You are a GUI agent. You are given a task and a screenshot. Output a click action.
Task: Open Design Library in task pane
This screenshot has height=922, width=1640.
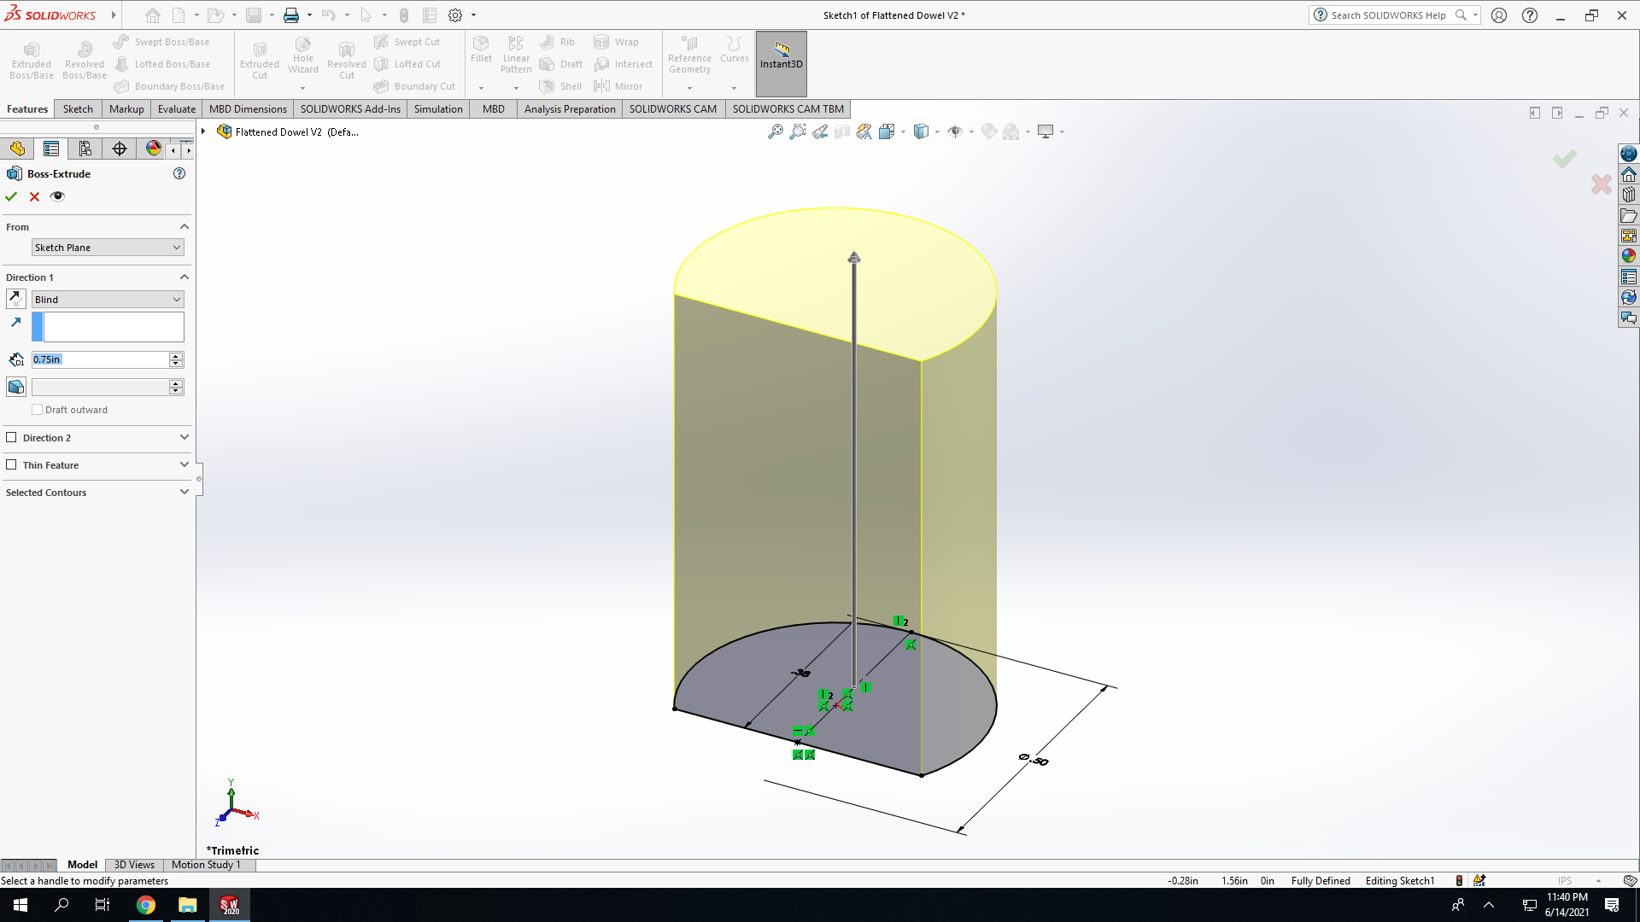(x=1629, y=195)
